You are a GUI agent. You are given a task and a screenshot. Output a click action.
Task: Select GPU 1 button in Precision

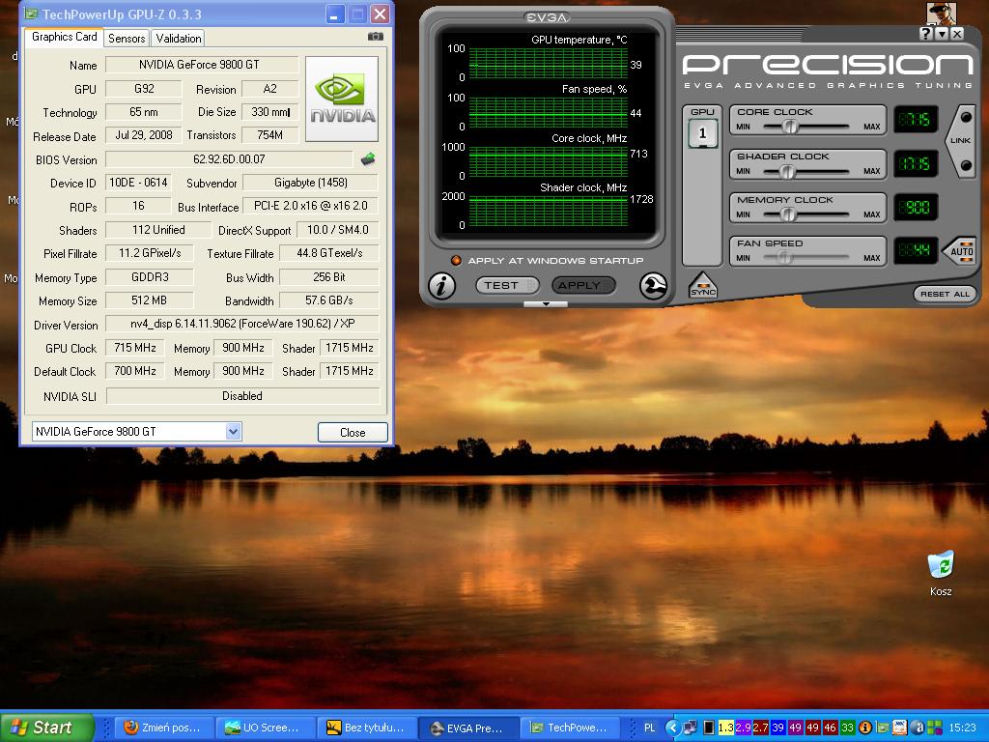point(702,133)
